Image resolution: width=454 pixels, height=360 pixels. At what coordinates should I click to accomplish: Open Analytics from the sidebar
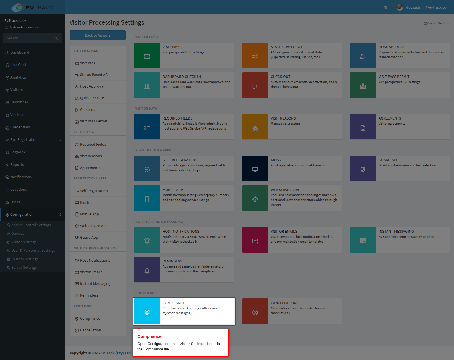(33, 77)
